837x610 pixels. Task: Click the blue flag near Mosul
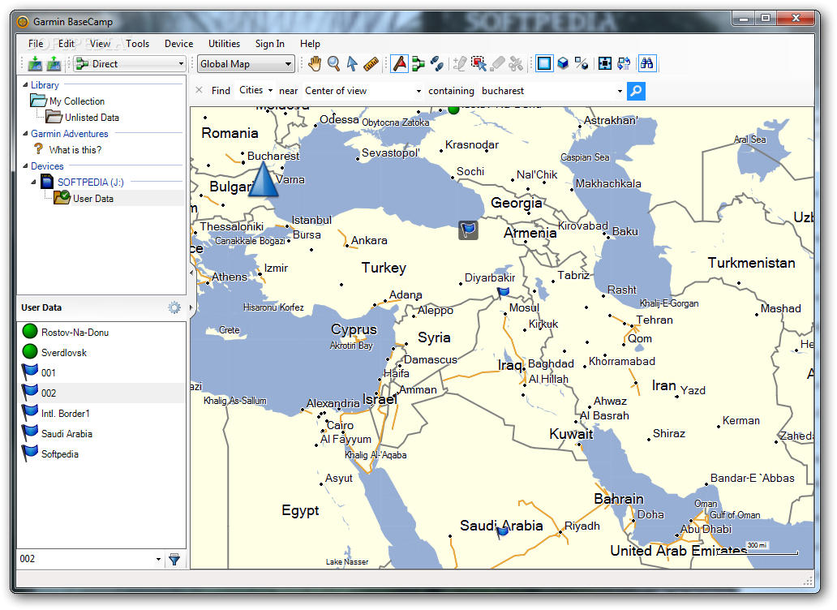tap(503, 293)
